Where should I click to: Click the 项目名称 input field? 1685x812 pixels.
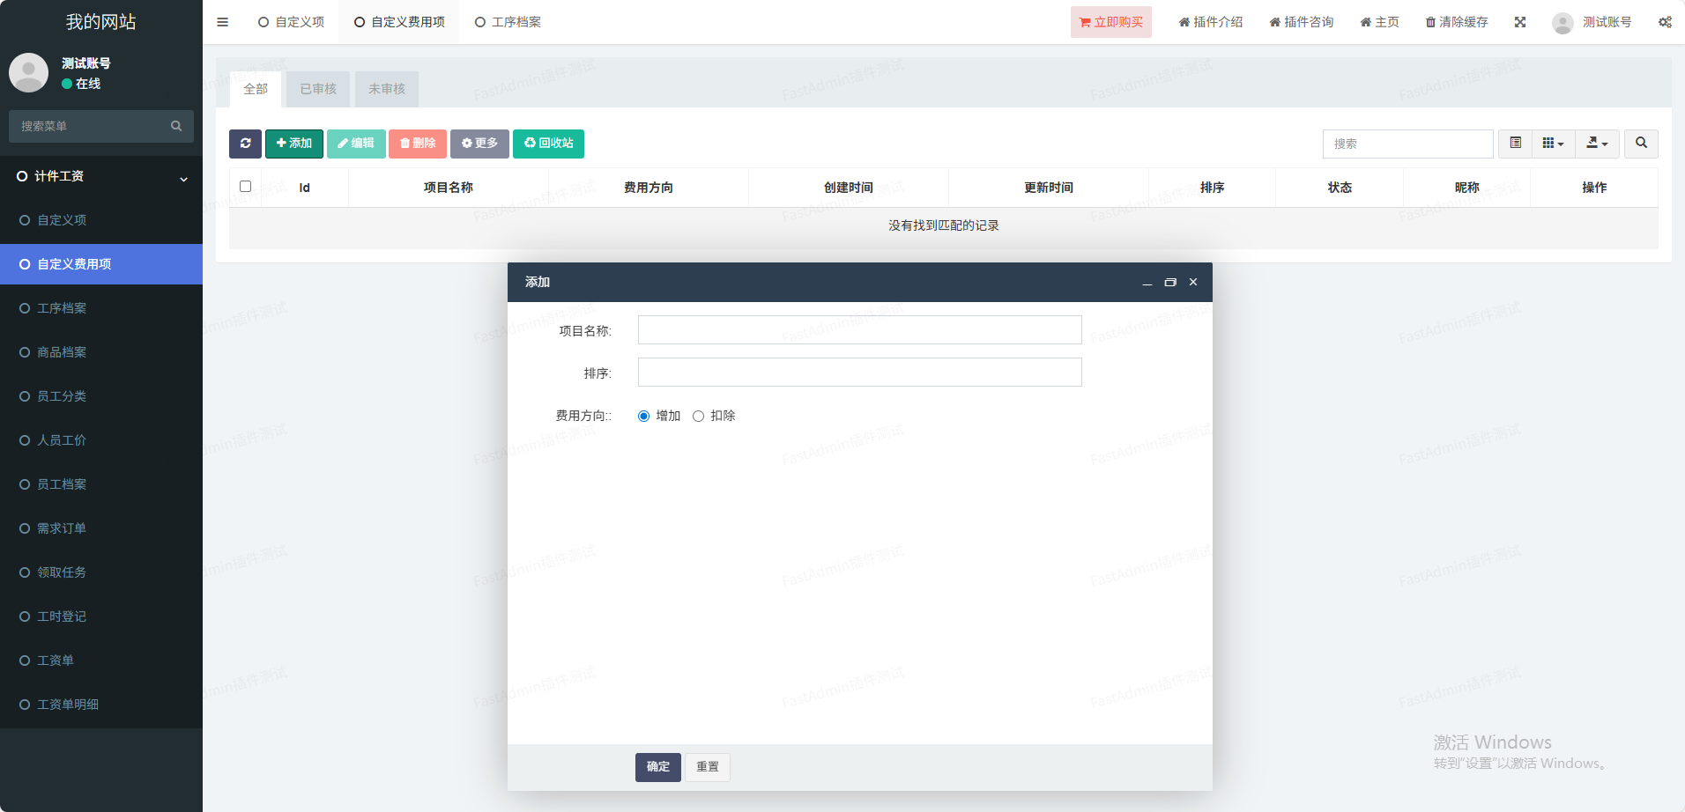coord(859,330)
